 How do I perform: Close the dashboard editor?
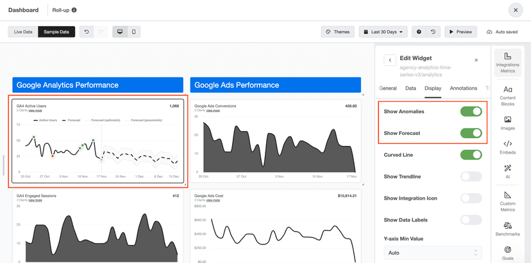(x=516, y=10)
